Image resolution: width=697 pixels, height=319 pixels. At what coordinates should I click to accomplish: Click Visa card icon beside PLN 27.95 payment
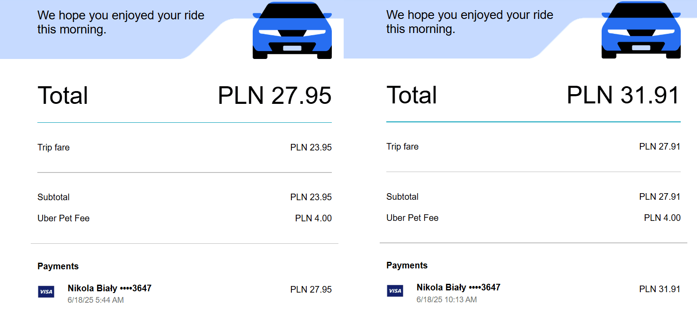pos(46,292)
